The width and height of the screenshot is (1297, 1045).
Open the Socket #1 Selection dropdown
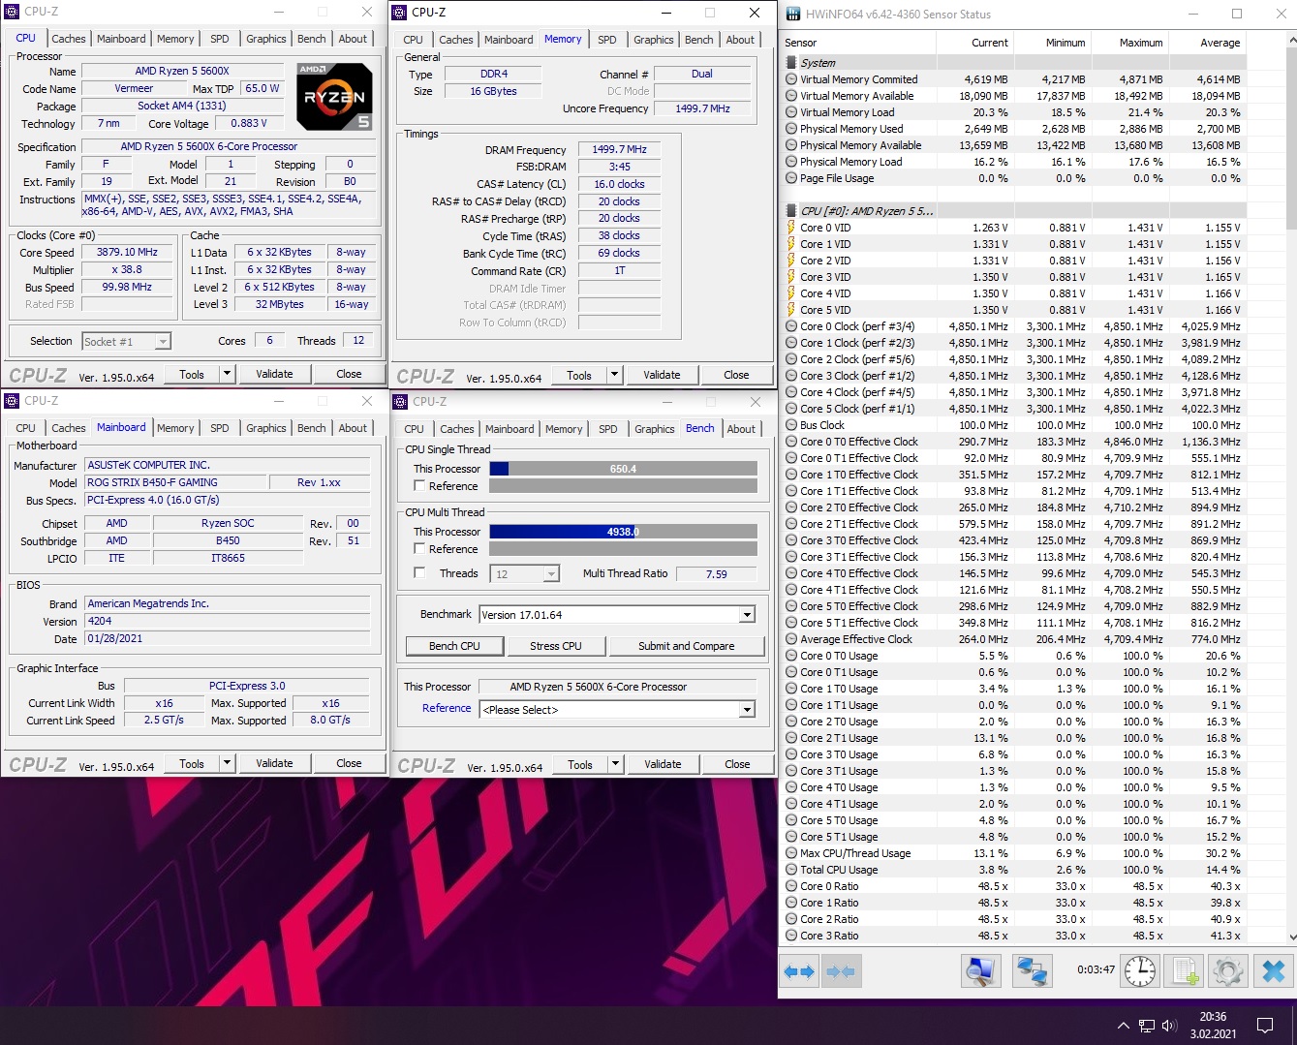coord(127,341)
